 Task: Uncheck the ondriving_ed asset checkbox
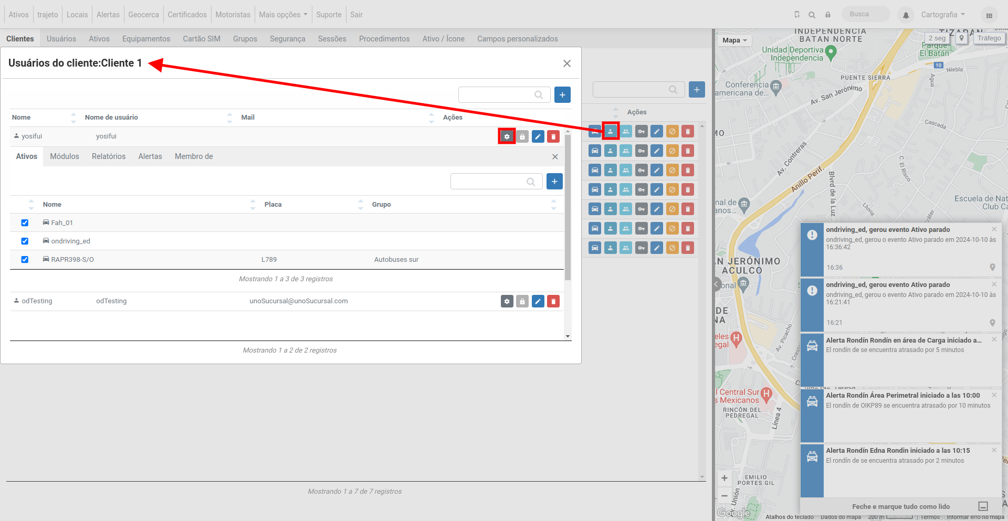(25, 241)
